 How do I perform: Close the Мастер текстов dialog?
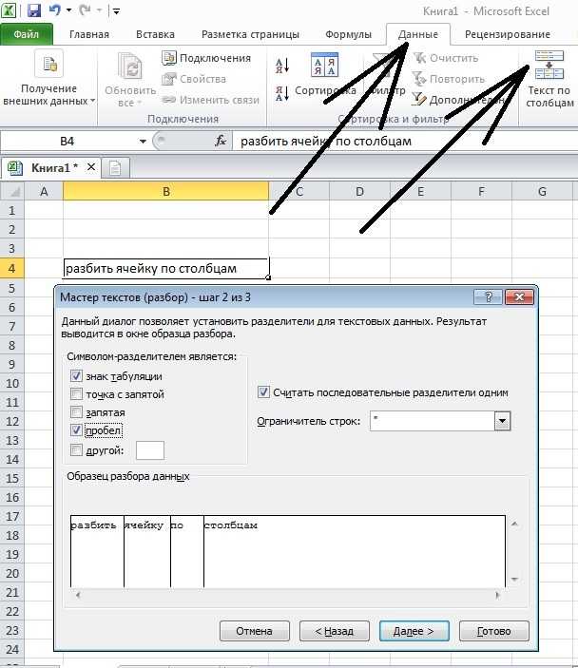click(519, 296)
